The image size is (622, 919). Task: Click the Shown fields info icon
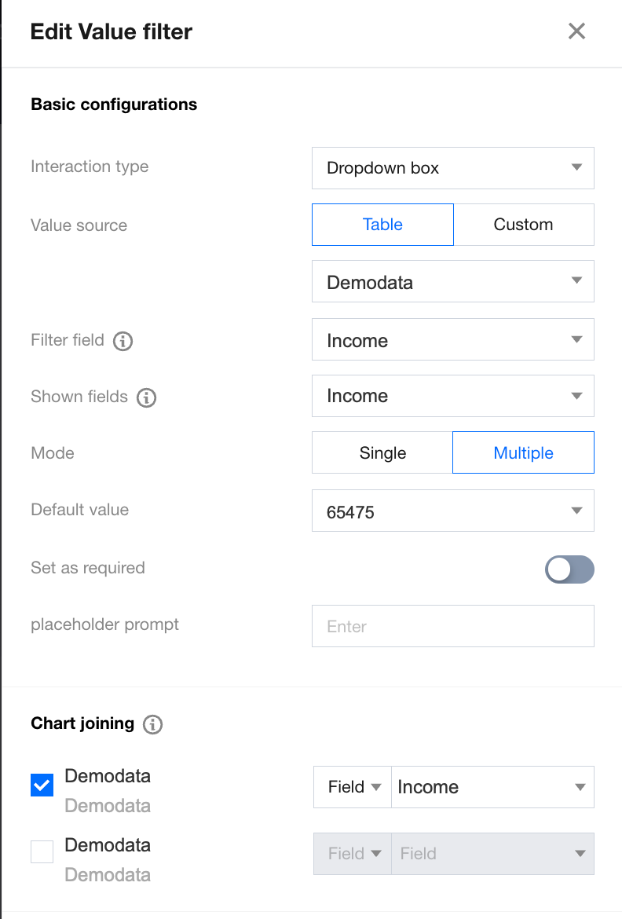(x=146, y=397)
